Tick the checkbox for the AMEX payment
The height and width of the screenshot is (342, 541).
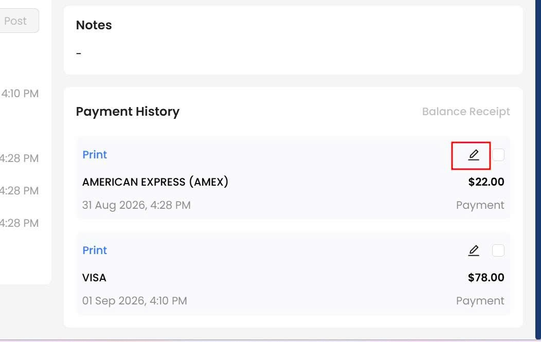point(498,155)
